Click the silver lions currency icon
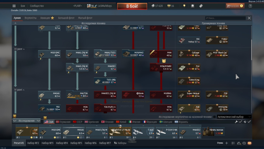264x149 pixels. 153,6
